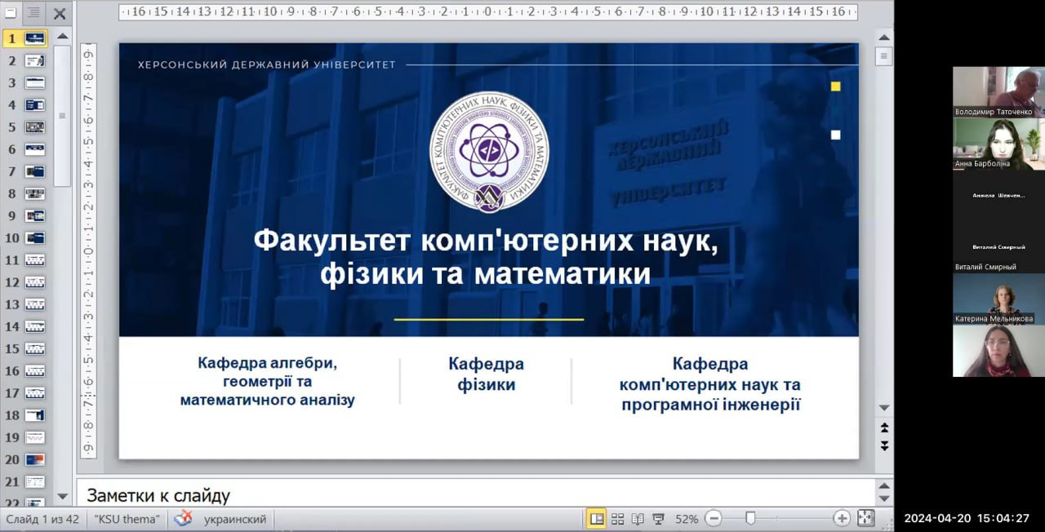
Task: Select slide 17 thumbnail
Action: [34, 392]
